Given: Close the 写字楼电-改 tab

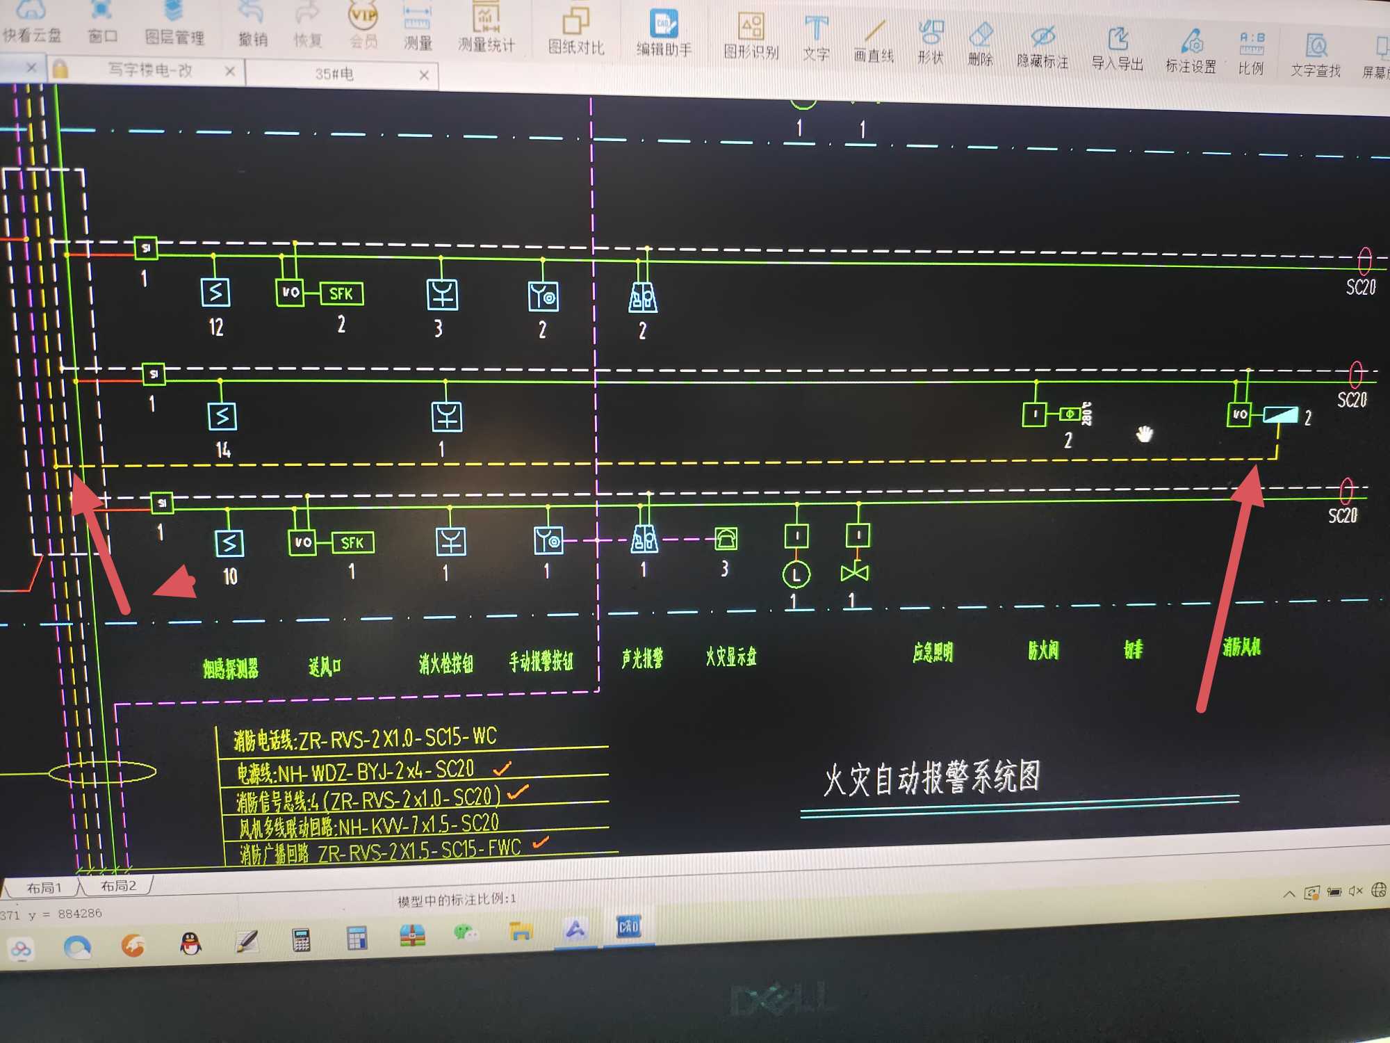Looking at the screenshot, I should pos(230,72).
